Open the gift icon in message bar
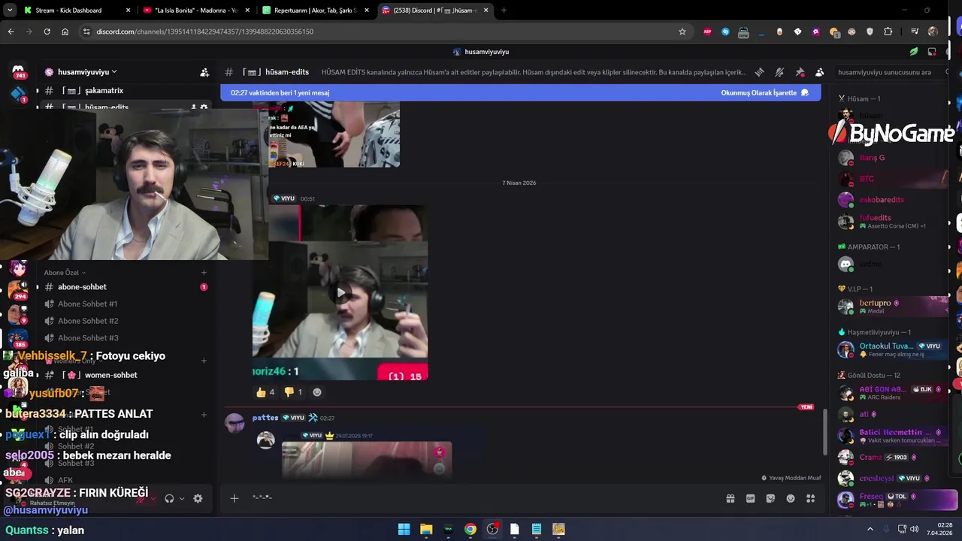The image size is (962, 541). pyautogui.click(x=730, y=498)
